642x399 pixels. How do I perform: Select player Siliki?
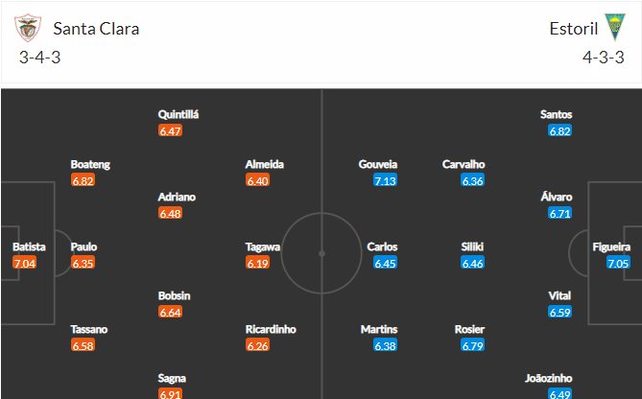click(472, 246)
